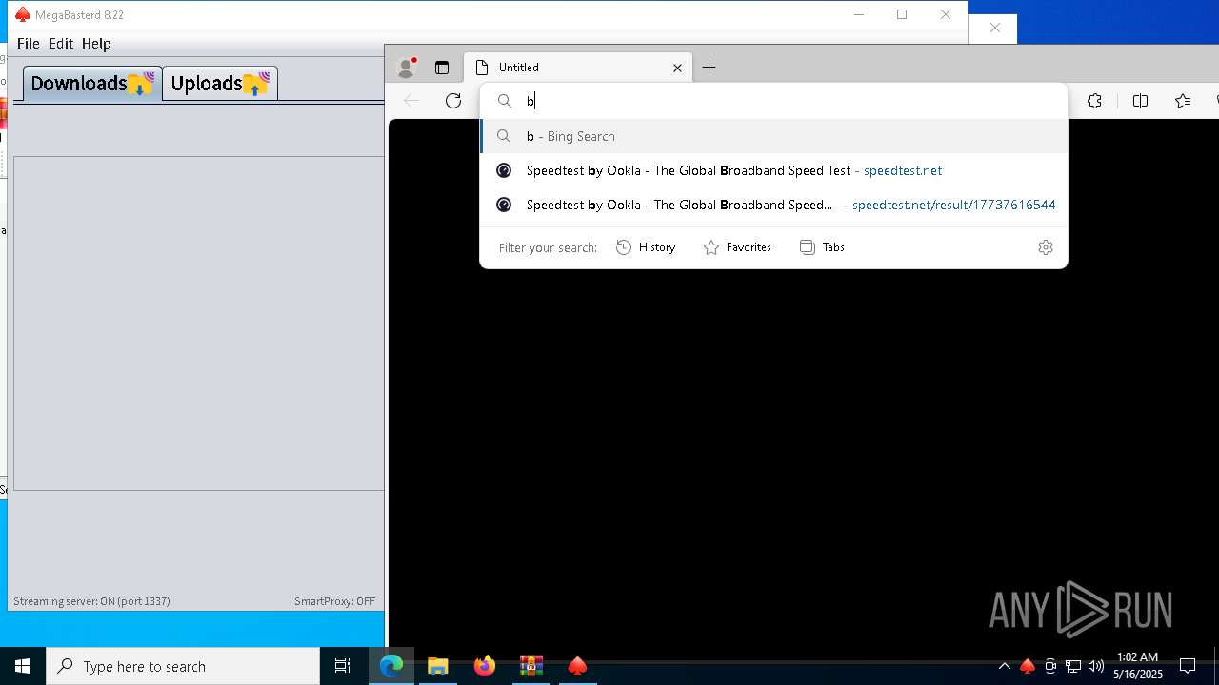Screen dimensions: 1219x685
Task: Open Task View on the taskbar
Action: (x=343, y=666)
